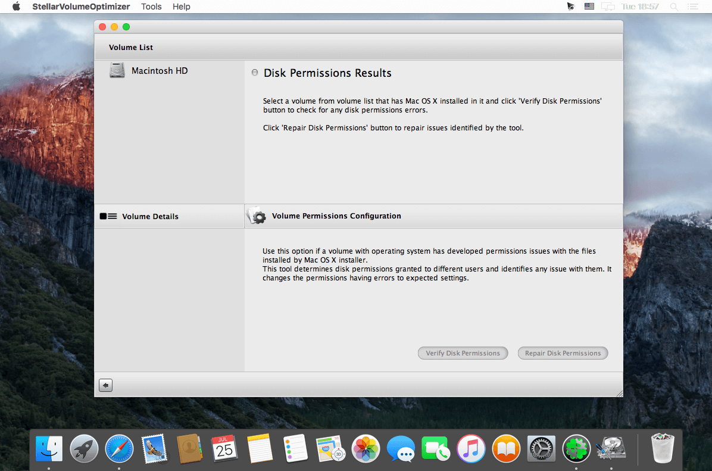
Task: Click the Disk Permissions Results heading
Action: (x=327, y=73)
